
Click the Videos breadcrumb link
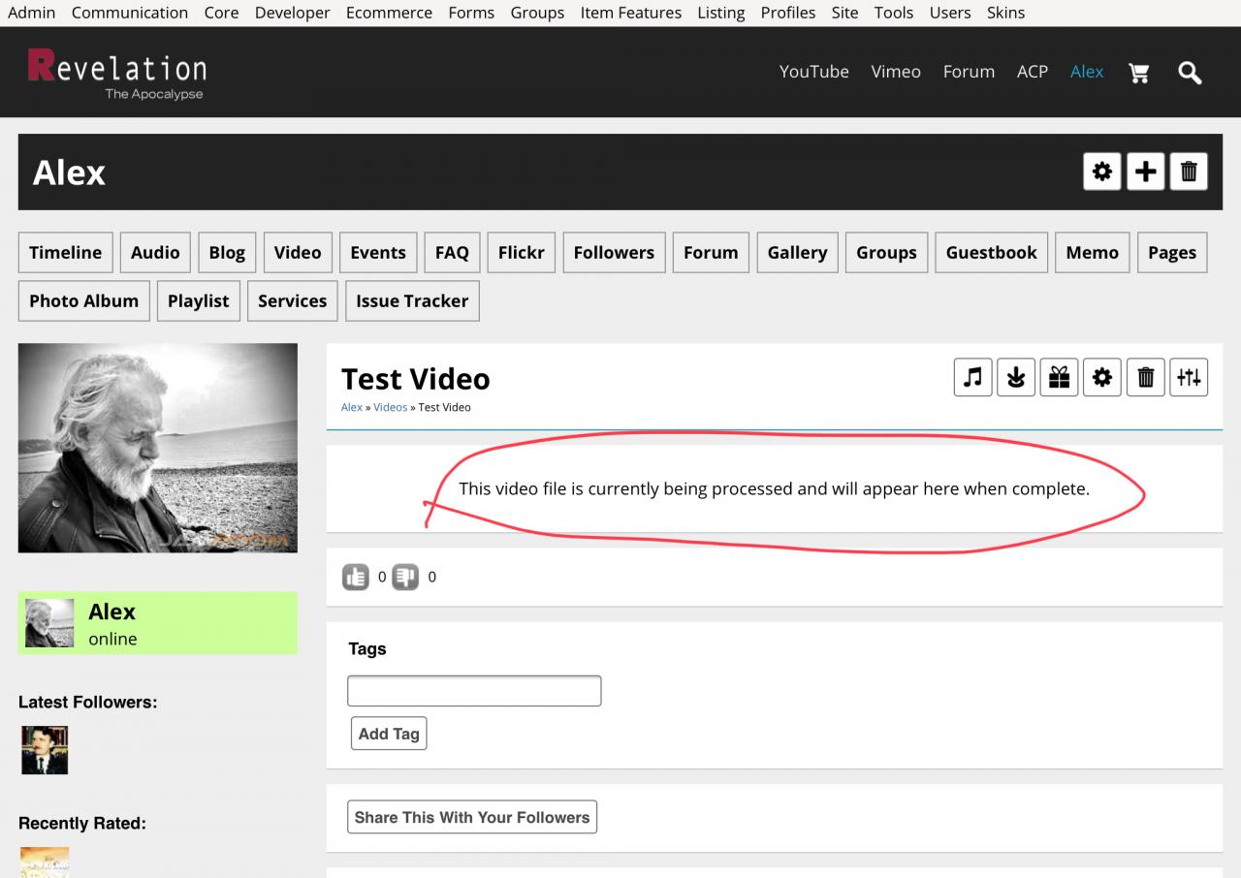[x=391, y=407]
